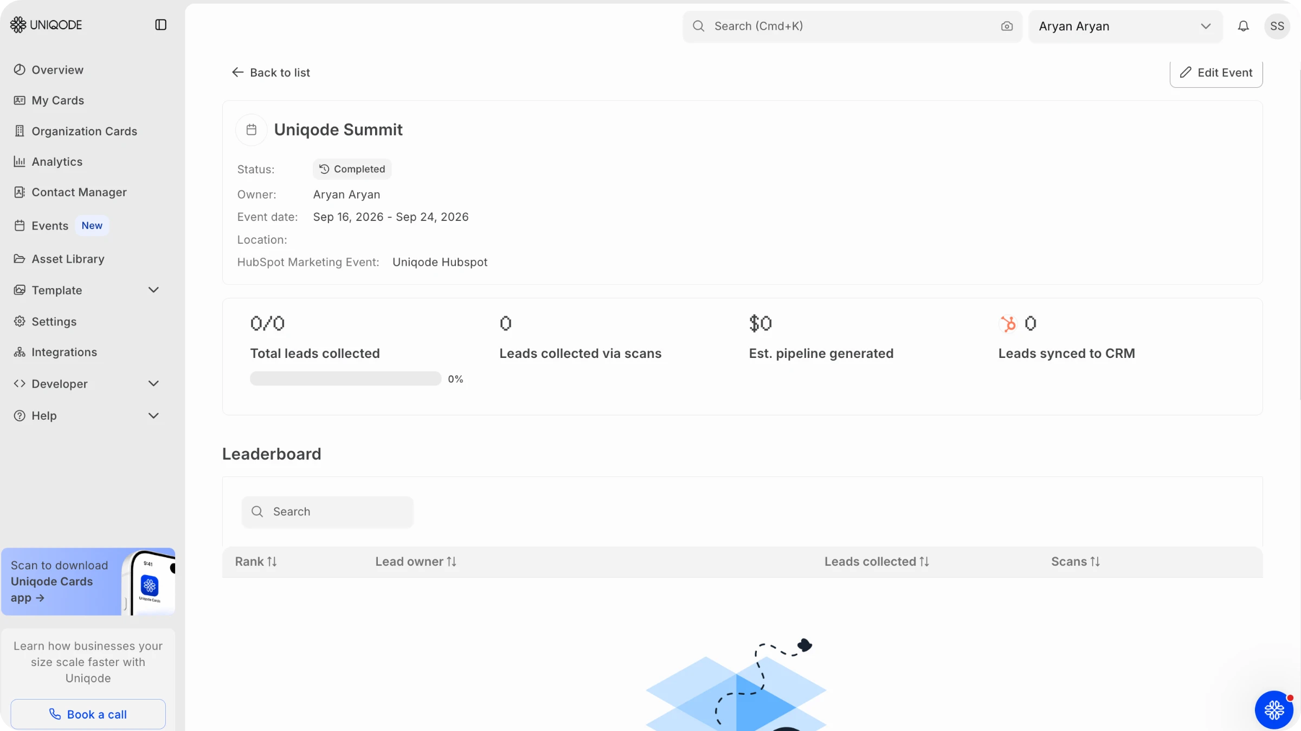The width and height of the screenshot is (1301, 731).
Task: Open the Aryan Aryan account dropdown
Action: 1125,26
